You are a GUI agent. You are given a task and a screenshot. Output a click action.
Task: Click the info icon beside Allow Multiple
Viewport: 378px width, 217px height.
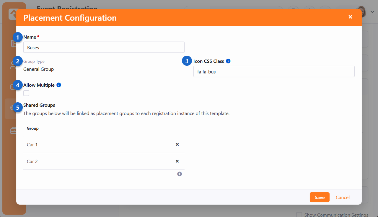point(59,85)
